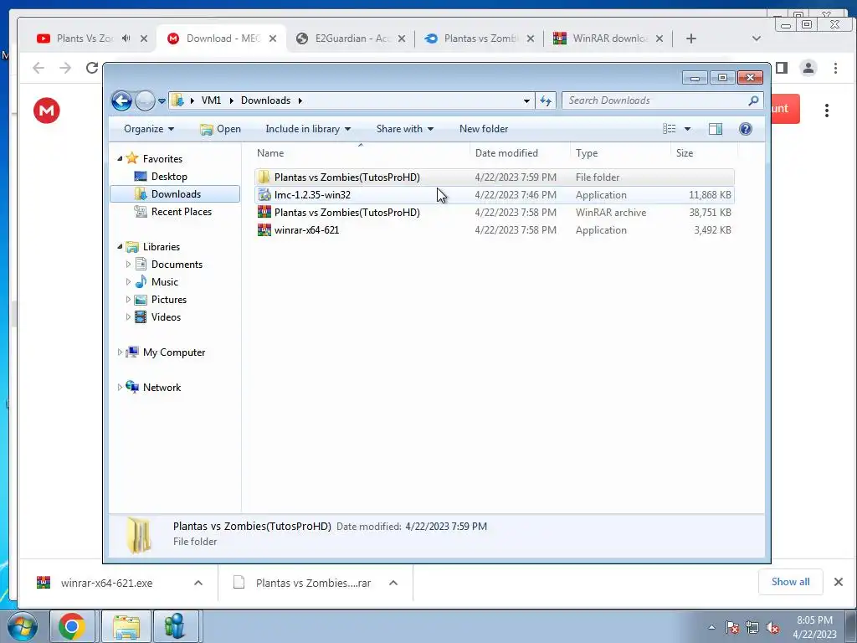Click New folder in Explorer toolbar

[x=484, y=129]
